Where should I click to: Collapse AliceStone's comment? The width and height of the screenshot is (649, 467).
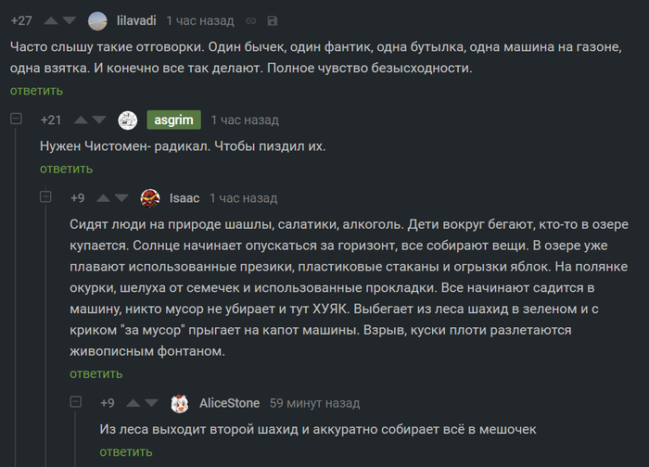click(x=75, y=404)
